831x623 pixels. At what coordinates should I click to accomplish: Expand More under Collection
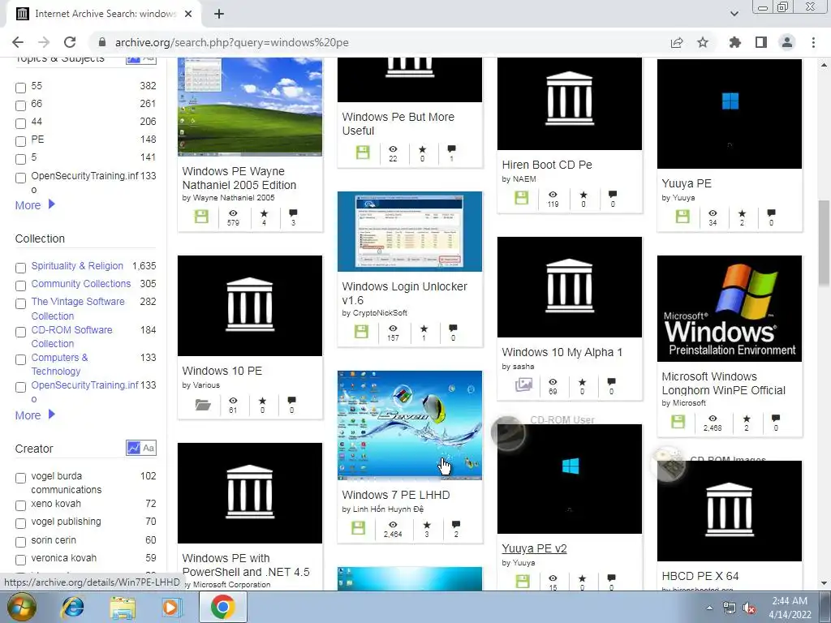click(35, 415)
